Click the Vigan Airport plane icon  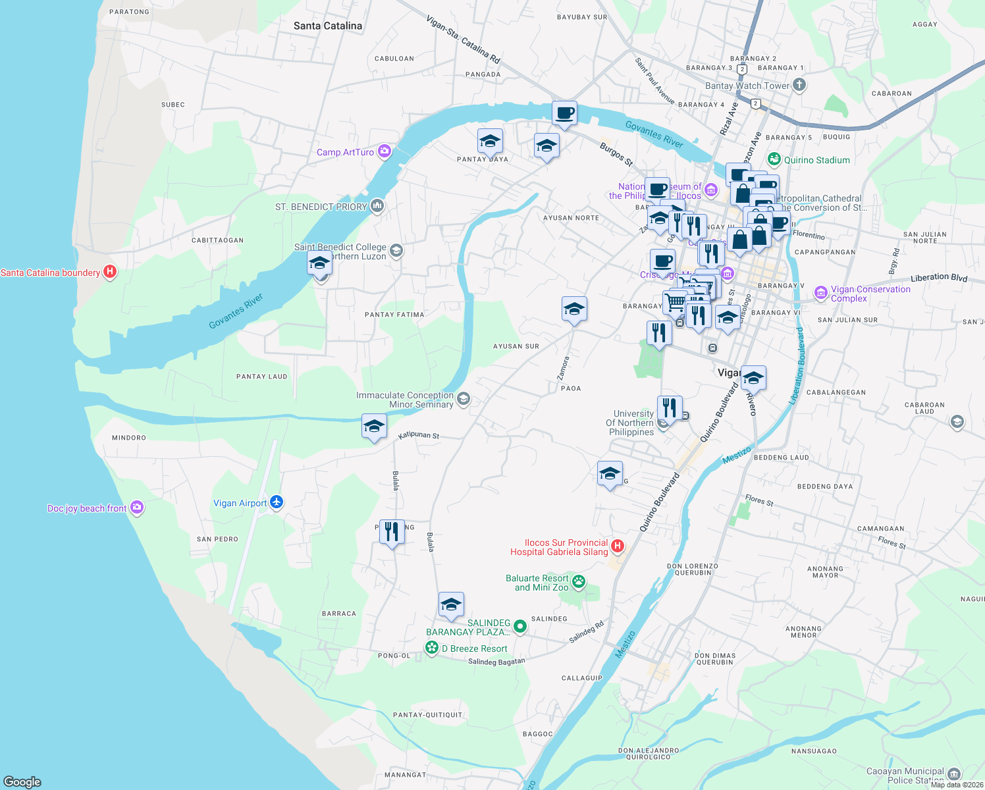277,503
